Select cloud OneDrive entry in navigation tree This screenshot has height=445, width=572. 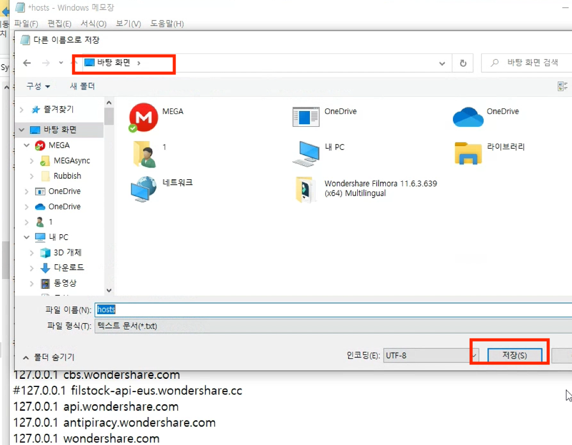tap(58, 207)
